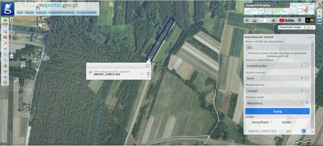323x146 pixels.
Task: Click the Szukaj button
Action: click(277, 111)
